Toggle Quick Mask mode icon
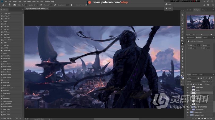The image size is (215, 120). pyautogui.click(x=182, y=81)
